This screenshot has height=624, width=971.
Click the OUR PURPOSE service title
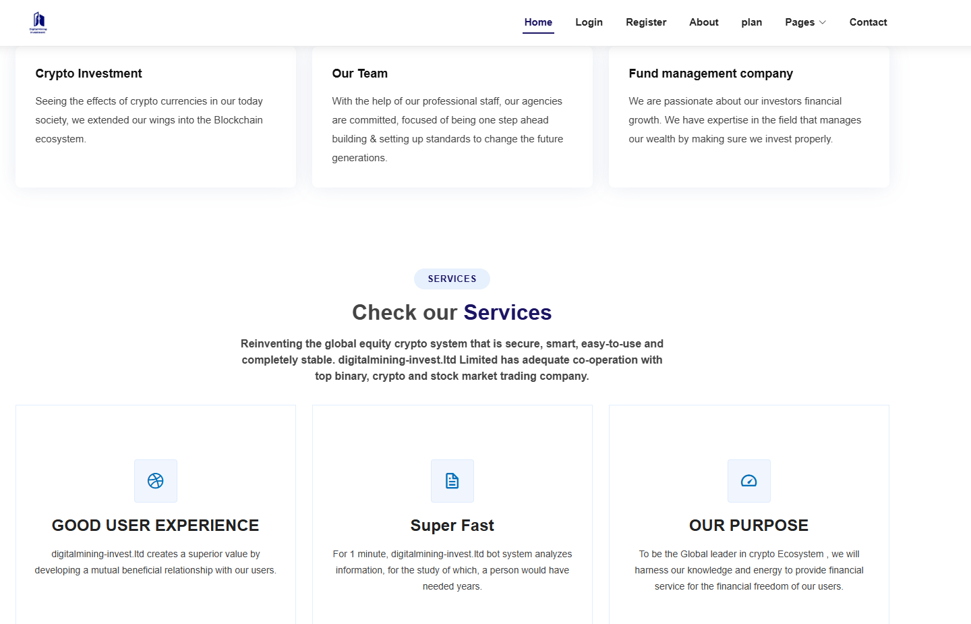(748, 526)
